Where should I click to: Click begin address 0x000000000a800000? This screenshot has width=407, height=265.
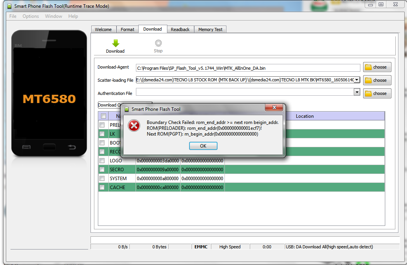pyautogui.click(x=158, y=179)
